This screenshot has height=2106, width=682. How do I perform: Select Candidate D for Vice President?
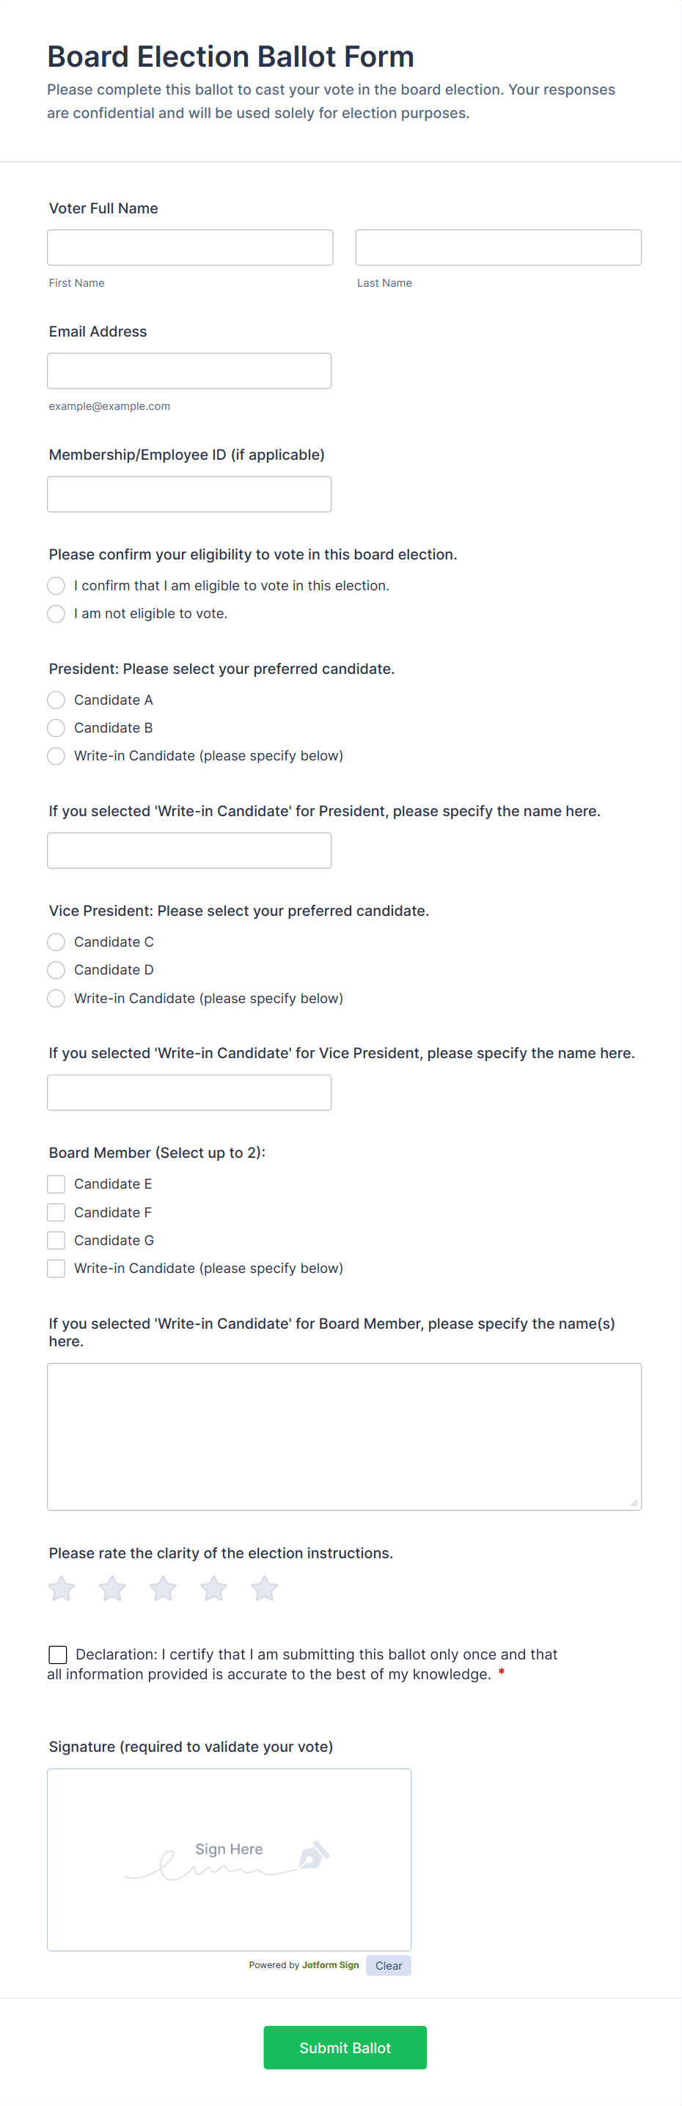click(56, 969)
